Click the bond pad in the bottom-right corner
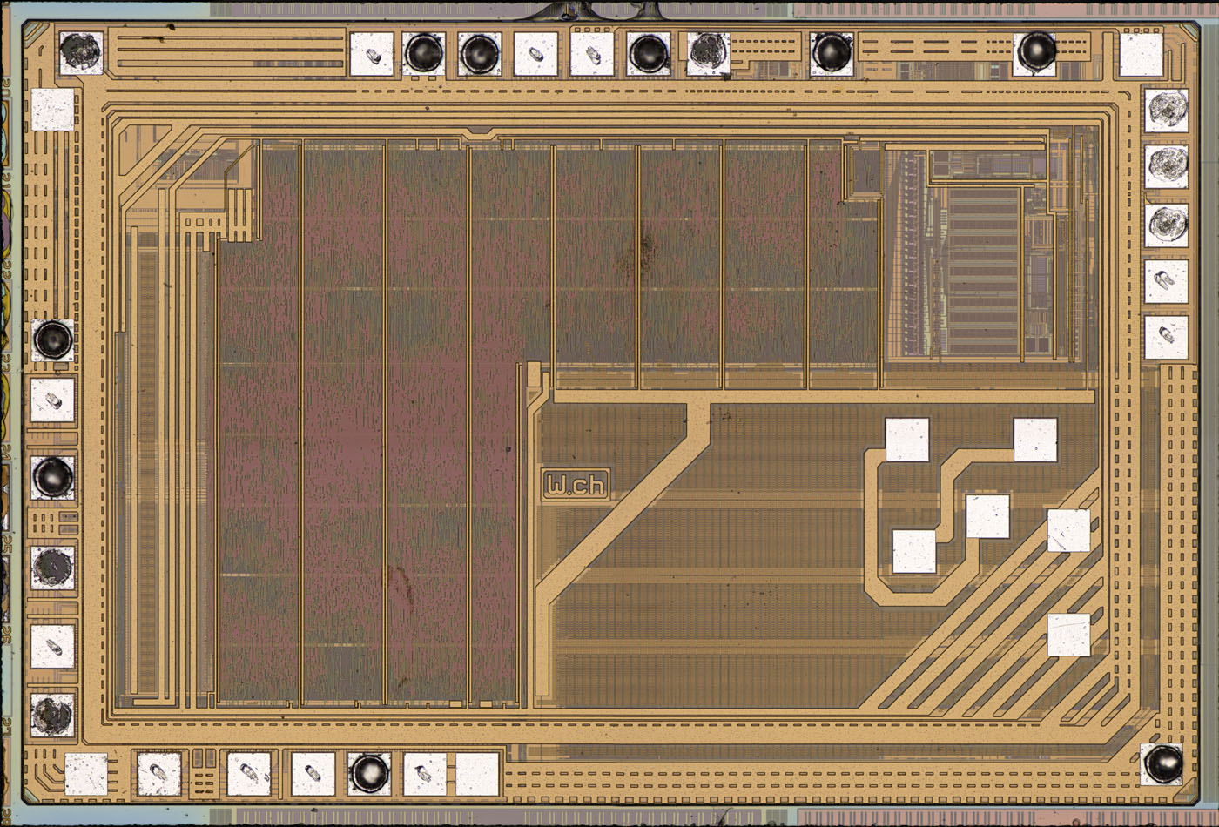This screenshot has width=1219, height=827. tap(1162, 764)
